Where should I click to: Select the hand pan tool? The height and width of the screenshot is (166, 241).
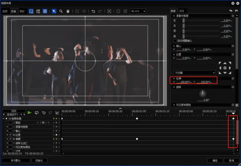[x=68, y=11]
